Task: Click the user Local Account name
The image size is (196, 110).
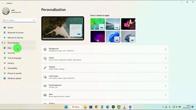Action: tap(16, 11)
